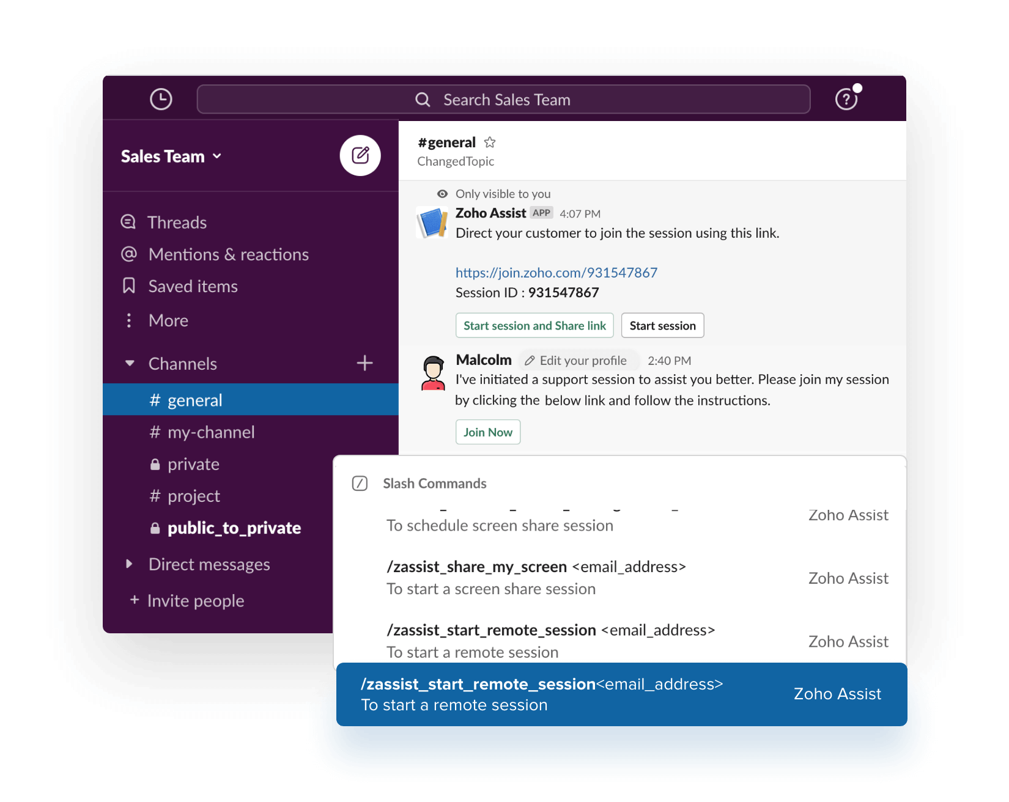Screen dimensions: 1009x802
Task: Click the compose new message icon
Action: coord(360,155)
